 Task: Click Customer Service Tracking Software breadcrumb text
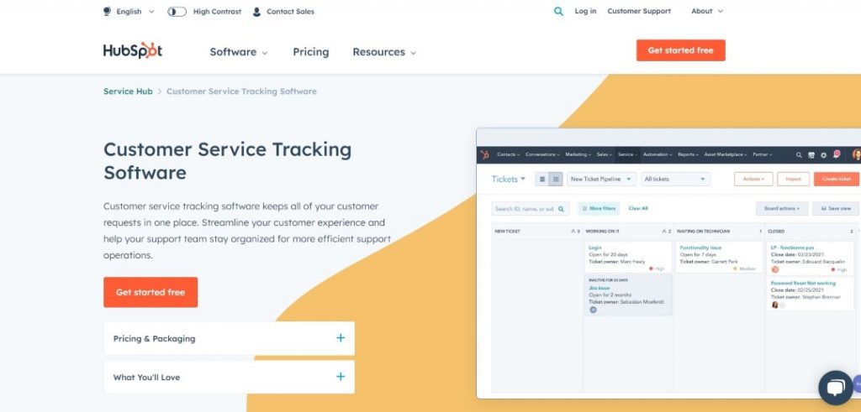pos(241,91)
